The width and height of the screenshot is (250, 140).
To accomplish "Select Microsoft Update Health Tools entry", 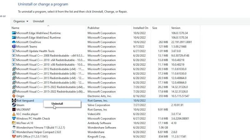I will click(35, 51).
